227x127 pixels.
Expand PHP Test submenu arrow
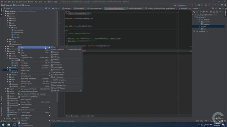click(x=81, y=90)
